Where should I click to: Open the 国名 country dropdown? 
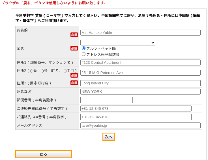click(118, 43)
